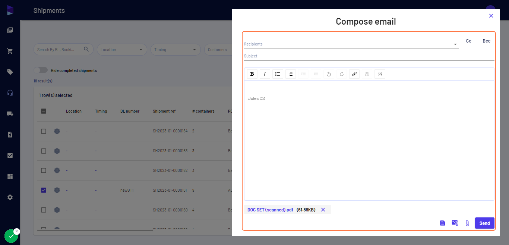Viewport: 509px width, 245px height.
Task: Click the green checkmark badge with 10
Action: (12, 236)
